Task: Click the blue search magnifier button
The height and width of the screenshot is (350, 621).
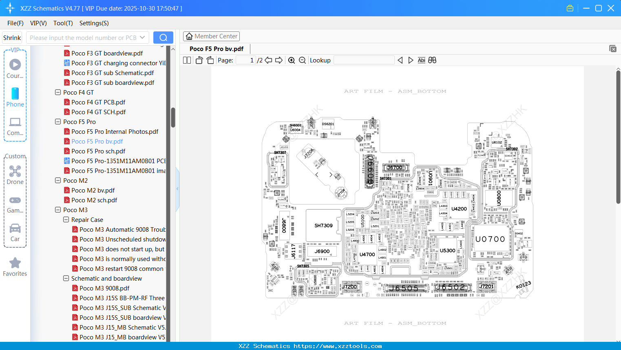Action: pos(163,38)
